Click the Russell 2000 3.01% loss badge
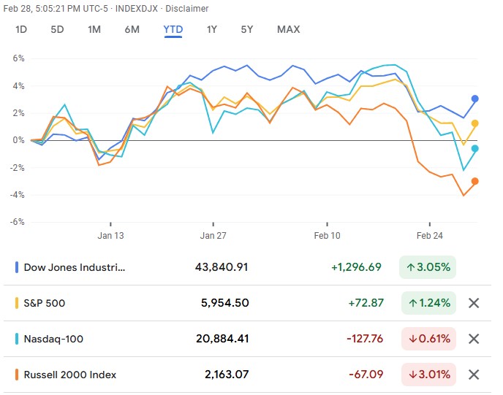The height and width of the screenshot is (395, 503). (x=428, y=375)
